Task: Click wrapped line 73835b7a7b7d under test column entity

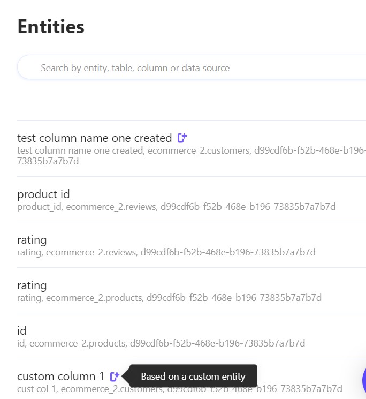Action: 48,161
